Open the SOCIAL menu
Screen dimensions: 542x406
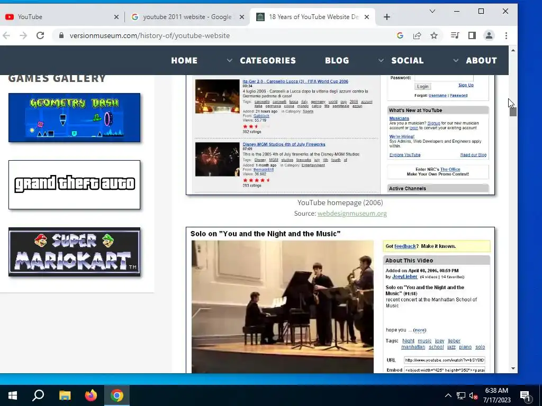click(407, 60)
